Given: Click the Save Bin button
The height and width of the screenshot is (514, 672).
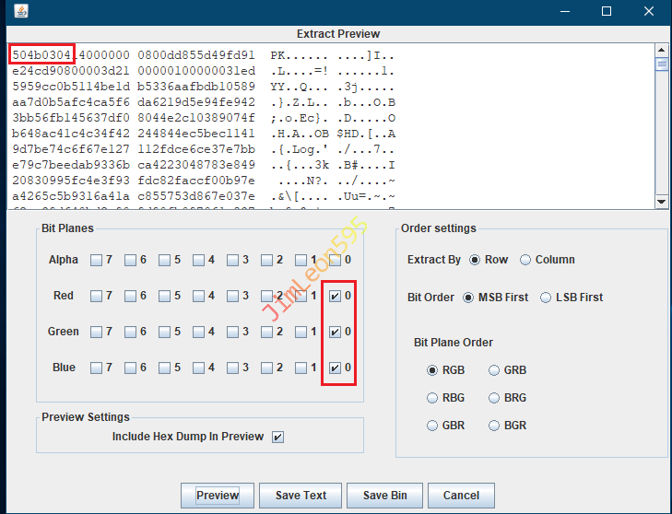Looking at the screenshot, I should 384,496.
